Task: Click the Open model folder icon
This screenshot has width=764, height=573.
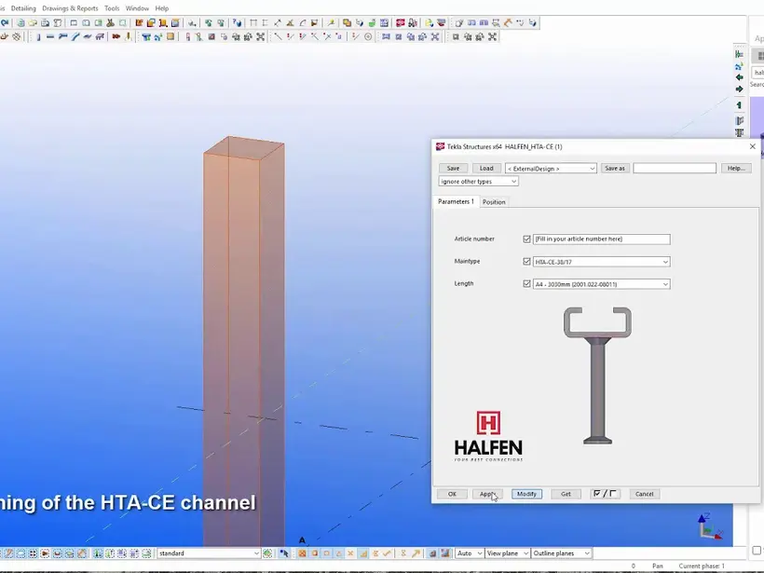Action: [33, 23]
